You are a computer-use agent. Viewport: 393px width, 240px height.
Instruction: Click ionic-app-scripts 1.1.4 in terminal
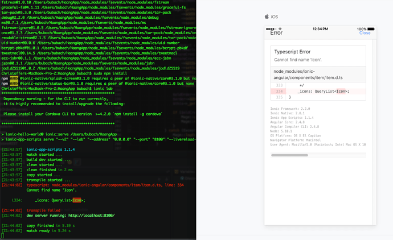click(x=51, y=150)
